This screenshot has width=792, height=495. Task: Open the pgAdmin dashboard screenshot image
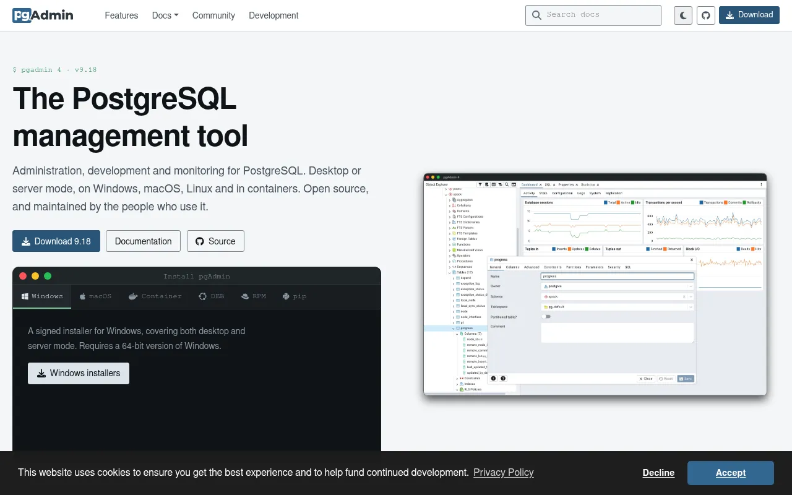(x=595, y=284)
